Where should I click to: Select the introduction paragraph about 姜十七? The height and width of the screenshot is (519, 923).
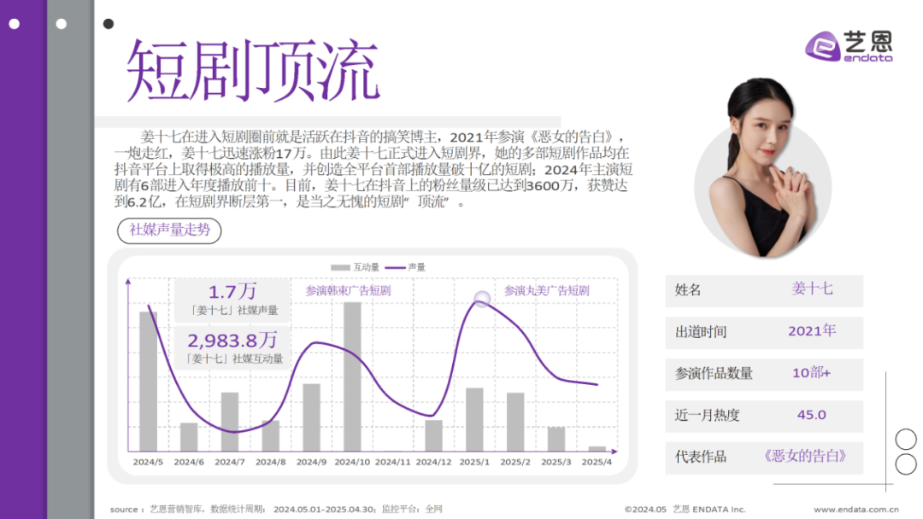click(x=373, y=169)
